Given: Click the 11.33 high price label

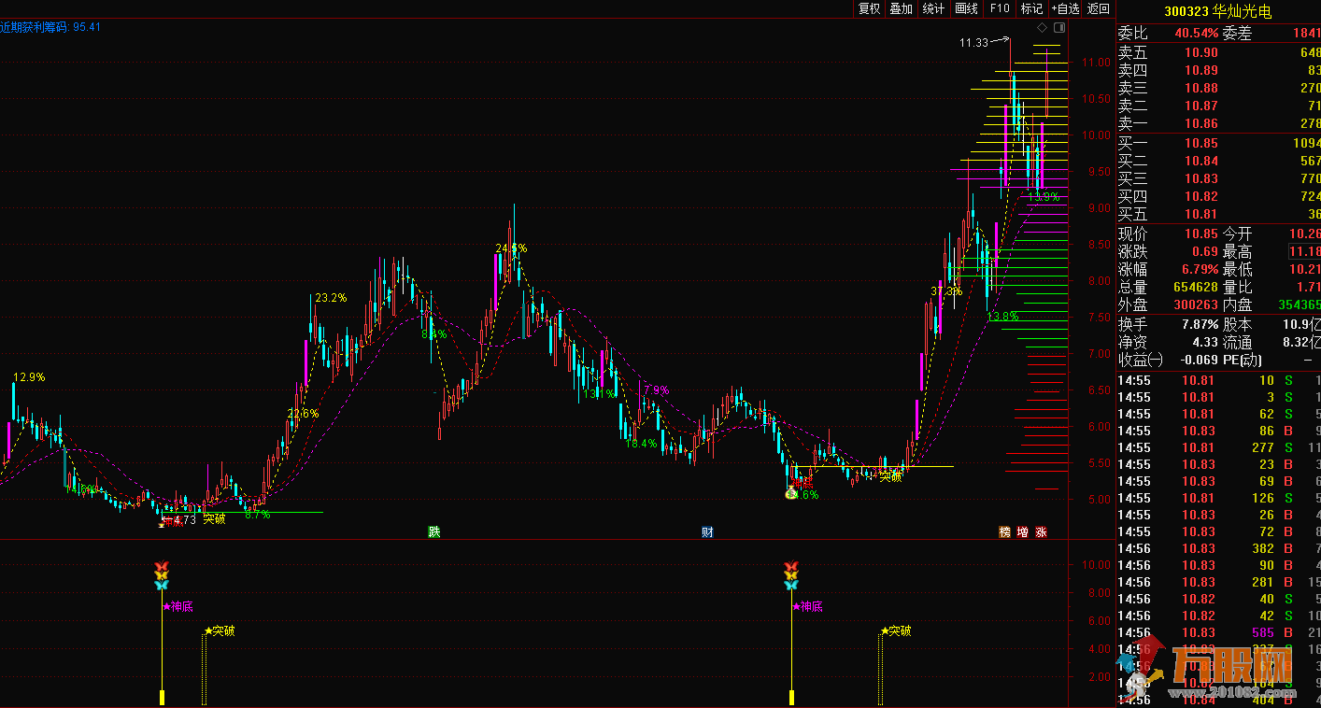Looking at the screenshot, I should coord(973,43).
